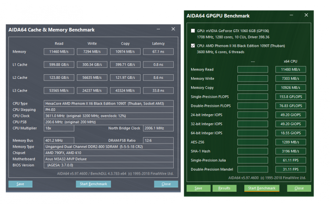Select Double-Precision FLOPS result 76.83 GFLOPS
Image resolution: width=330 pixels, height=204 pixels.
291,106
